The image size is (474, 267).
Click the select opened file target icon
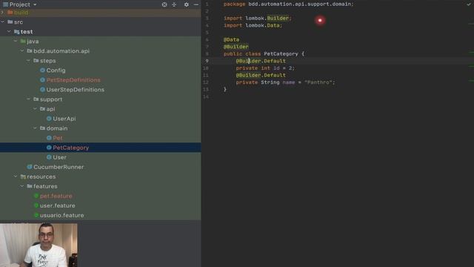pos(164,4)
